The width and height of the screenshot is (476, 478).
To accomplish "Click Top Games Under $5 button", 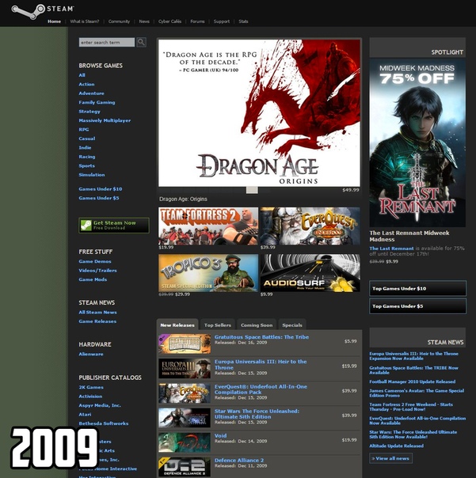I will pos(417,306).
